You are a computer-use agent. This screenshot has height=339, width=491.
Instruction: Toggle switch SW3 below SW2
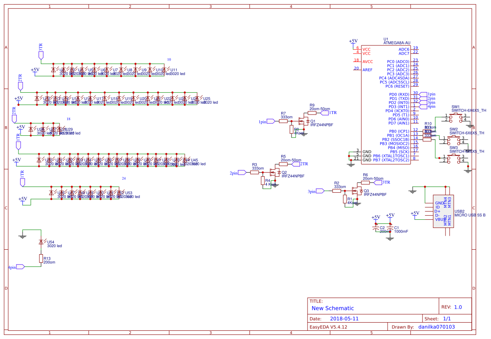click(x=454, y=159)
